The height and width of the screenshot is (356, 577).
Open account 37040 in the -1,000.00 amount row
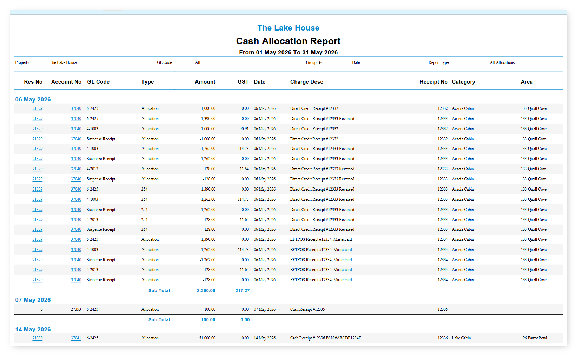(x=76, y=139)
